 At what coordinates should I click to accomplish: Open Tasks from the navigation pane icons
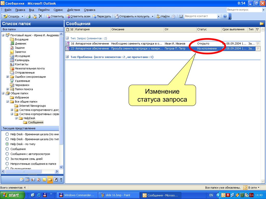coord(39,180)
